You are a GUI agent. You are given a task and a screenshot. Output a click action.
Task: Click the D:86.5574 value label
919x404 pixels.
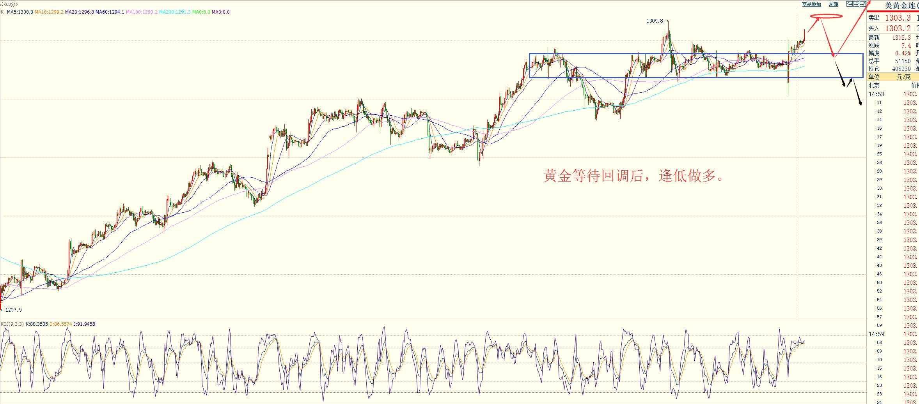[x=61, y=324]
